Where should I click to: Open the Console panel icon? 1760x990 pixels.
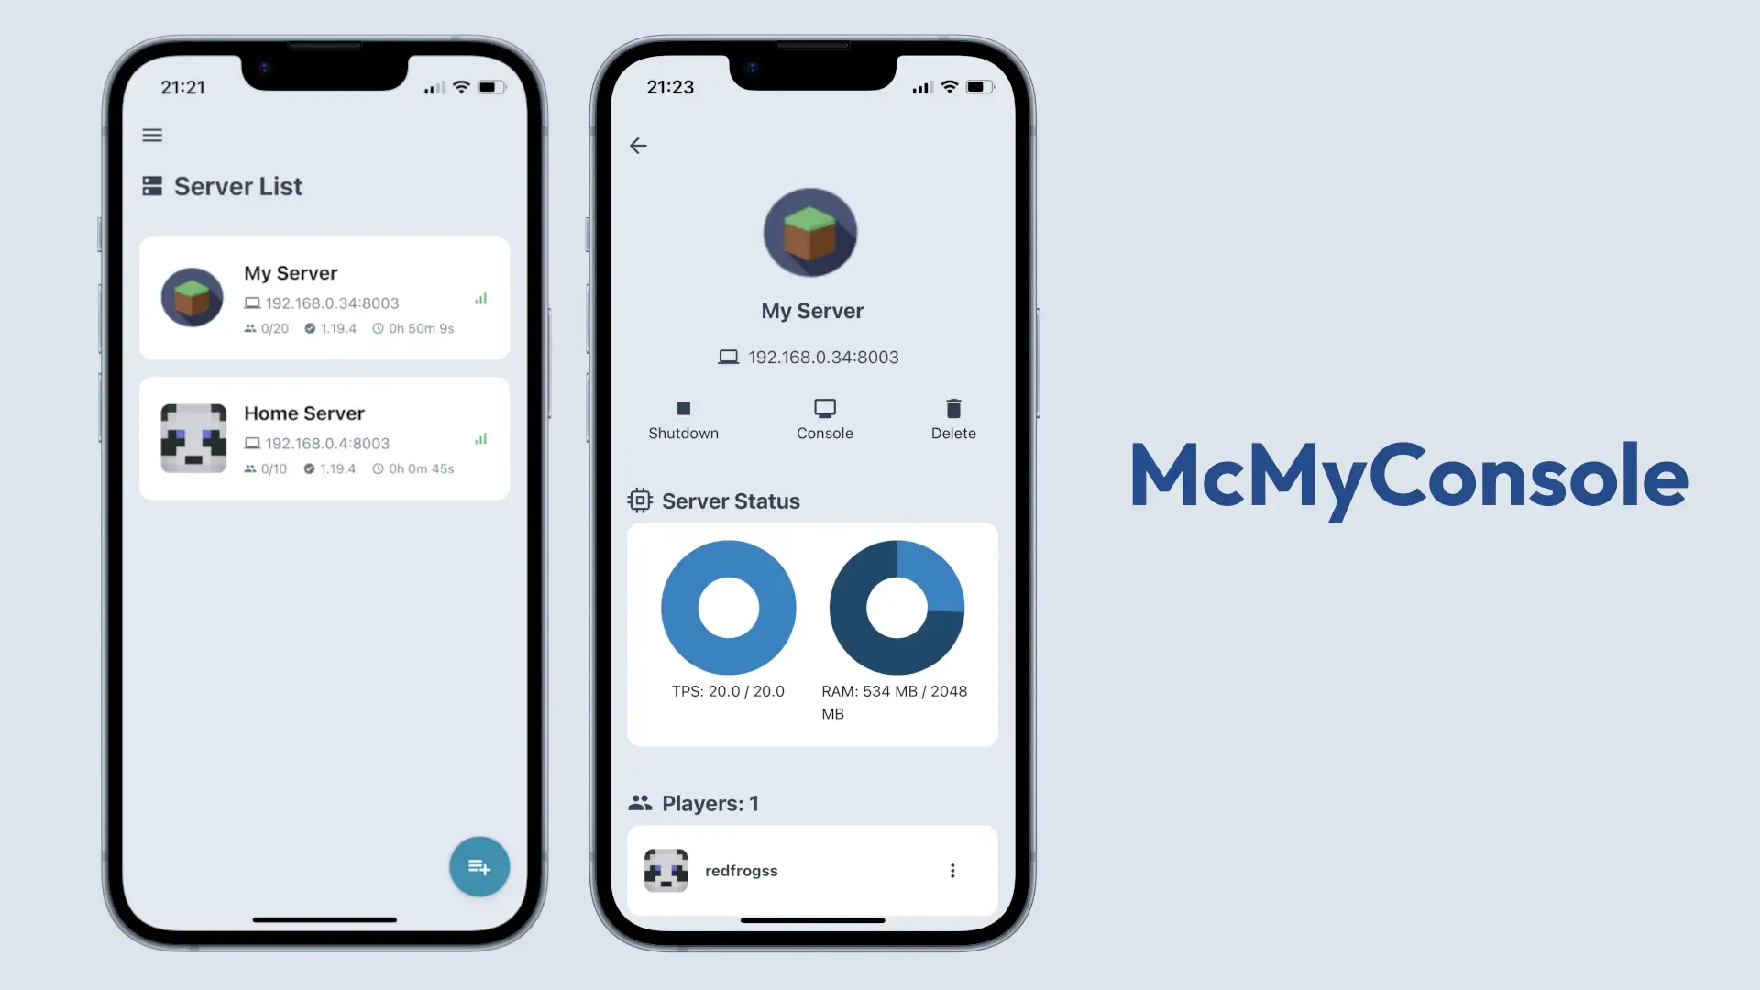(823, 407)
